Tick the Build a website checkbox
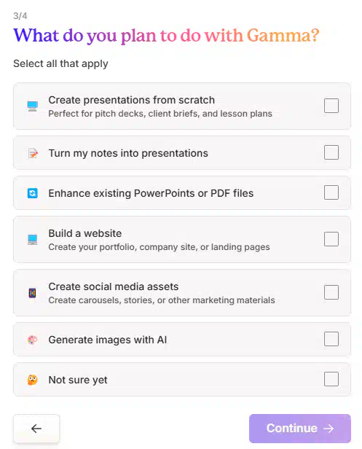Image resolution: width=362 pixels, height=449 pixels. tap(331, 239)
